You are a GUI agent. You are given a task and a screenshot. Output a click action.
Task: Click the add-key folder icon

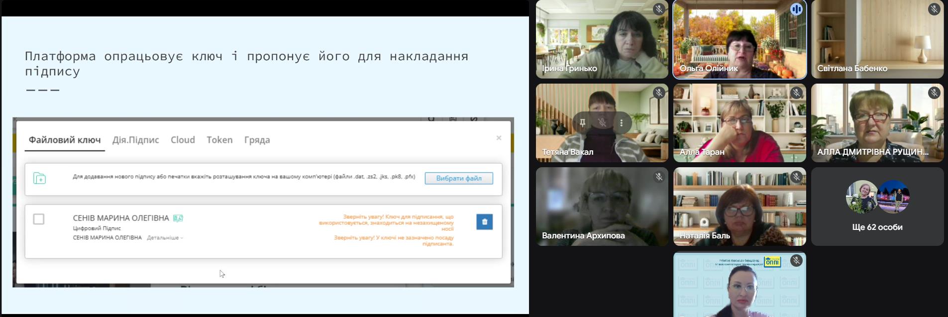click(40, 178)
